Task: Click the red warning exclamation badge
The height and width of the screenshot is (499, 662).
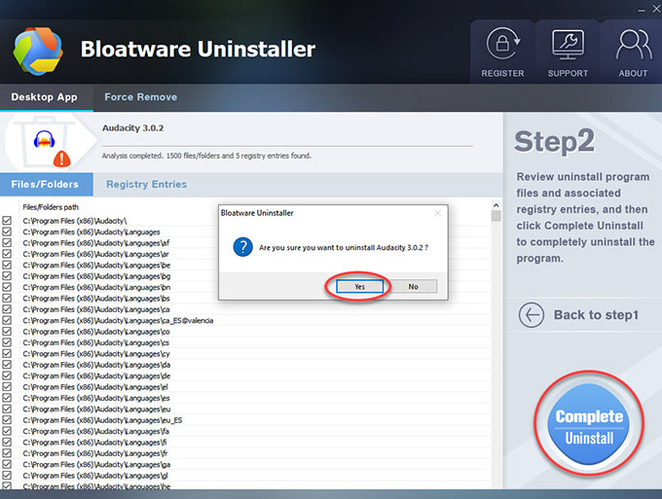Action: coord(61,159)
